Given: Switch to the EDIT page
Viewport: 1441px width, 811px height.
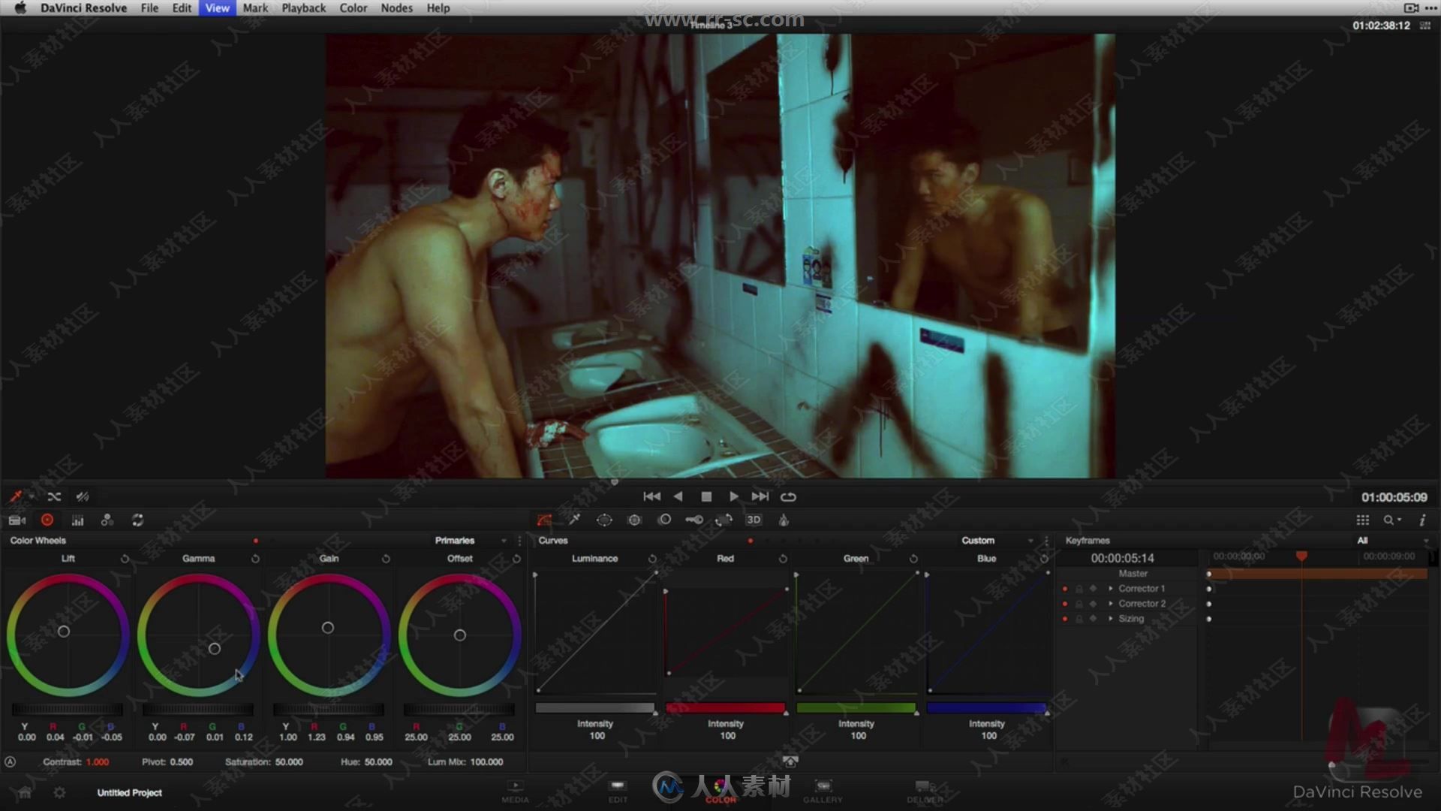Looking at the screenshot, I should (618, 791).
